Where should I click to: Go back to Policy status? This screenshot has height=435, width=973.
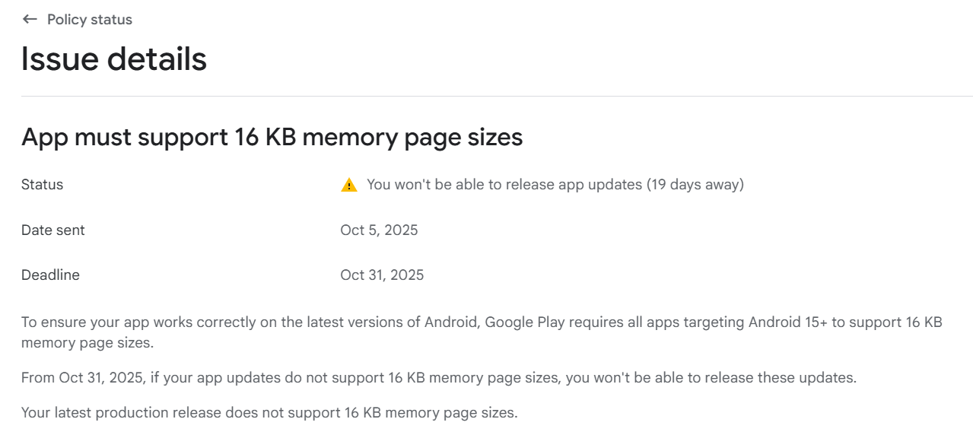click(89, 20)
